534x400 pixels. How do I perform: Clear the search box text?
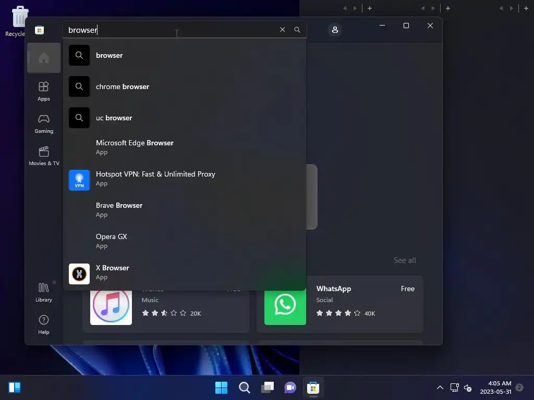[x=282, y=30]
